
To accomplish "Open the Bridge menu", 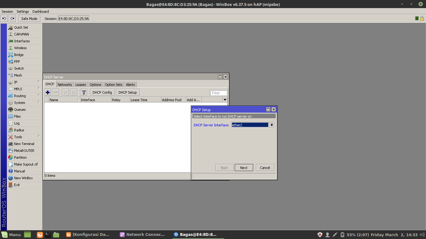I will (x=25, y=55).
